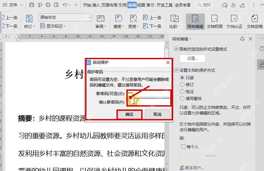The image size is (264, 171).
Task: Click the 查找 search box
Action: [x=204, y=5]
